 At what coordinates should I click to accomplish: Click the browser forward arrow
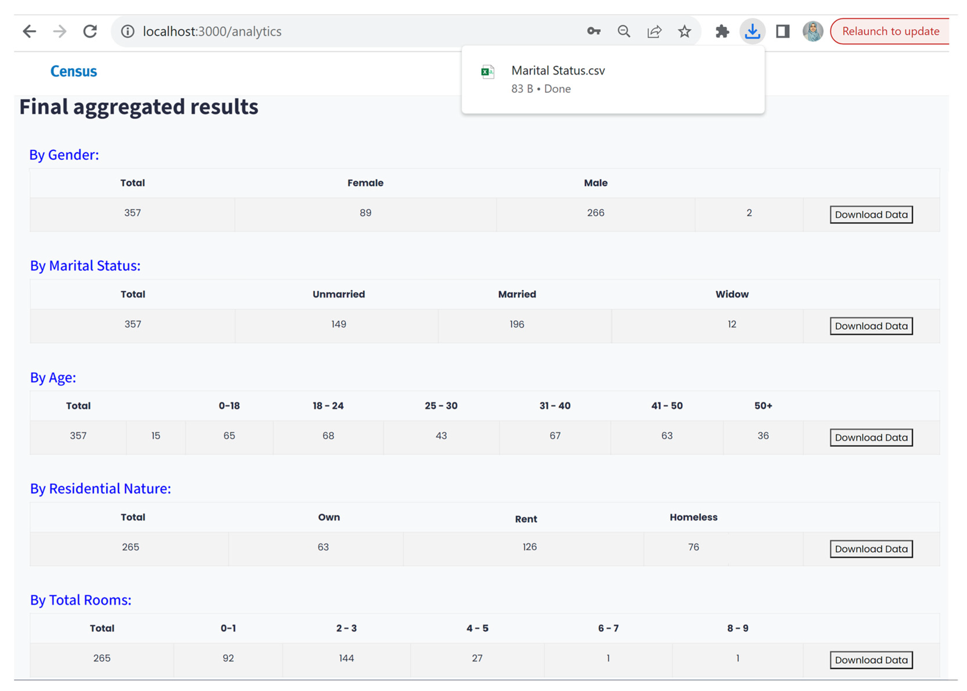(x=59, y=31)
